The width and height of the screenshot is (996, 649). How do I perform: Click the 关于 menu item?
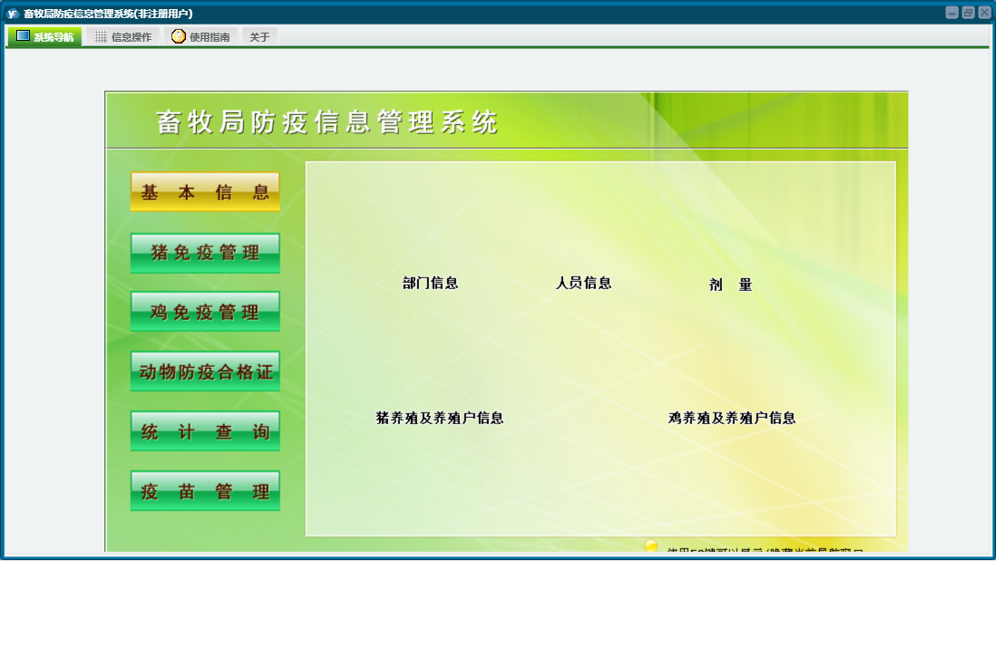pyautogui.click(x=259, y=37)
